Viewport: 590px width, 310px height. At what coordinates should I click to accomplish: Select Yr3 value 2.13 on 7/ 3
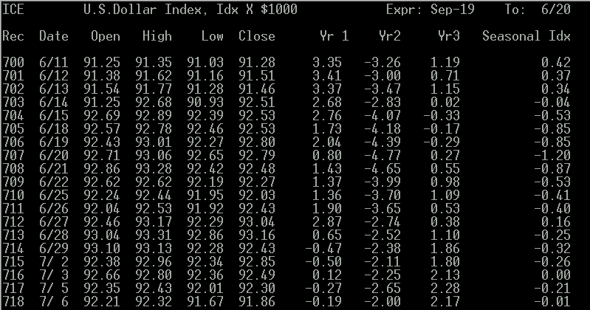point(445,275)
